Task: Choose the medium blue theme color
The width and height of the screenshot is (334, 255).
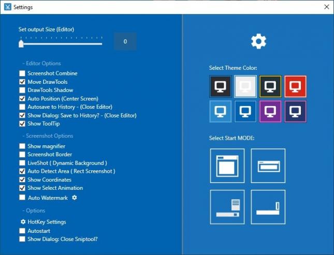Action: coord(245,112)
